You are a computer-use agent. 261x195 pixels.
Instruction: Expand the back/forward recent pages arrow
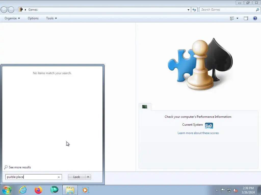click(x=16, y=10)
